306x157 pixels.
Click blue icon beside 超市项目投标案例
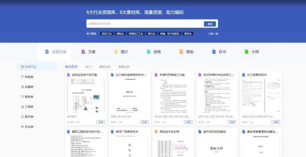click(x=200, y=132)
